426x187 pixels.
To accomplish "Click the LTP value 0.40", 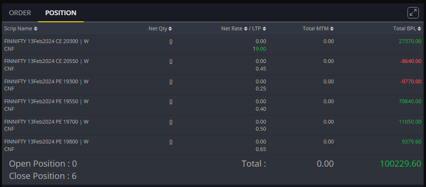I will pos(261,109).
